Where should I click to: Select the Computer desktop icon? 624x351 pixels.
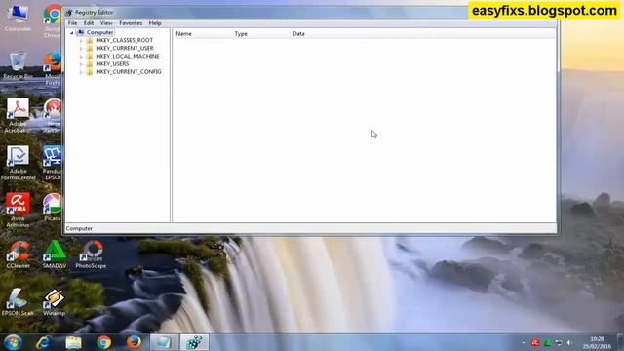point(18,18)
